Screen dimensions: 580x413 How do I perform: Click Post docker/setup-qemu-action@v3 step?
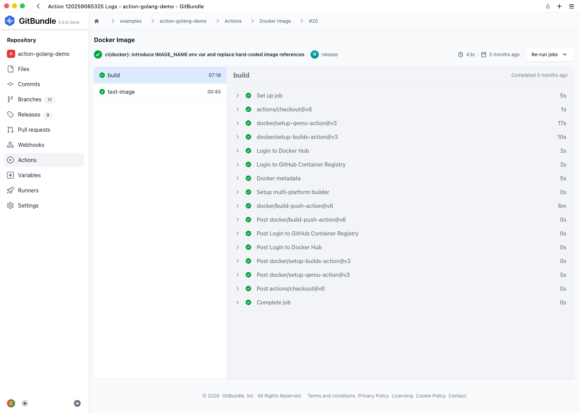pyautogui.click(x=303, y=275)
